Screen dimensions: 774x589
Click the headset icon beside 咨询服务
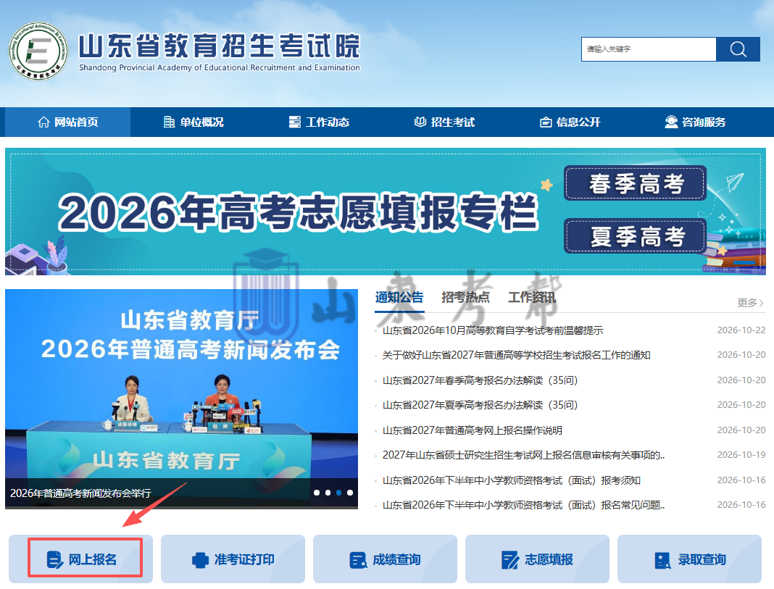(671, 122)
